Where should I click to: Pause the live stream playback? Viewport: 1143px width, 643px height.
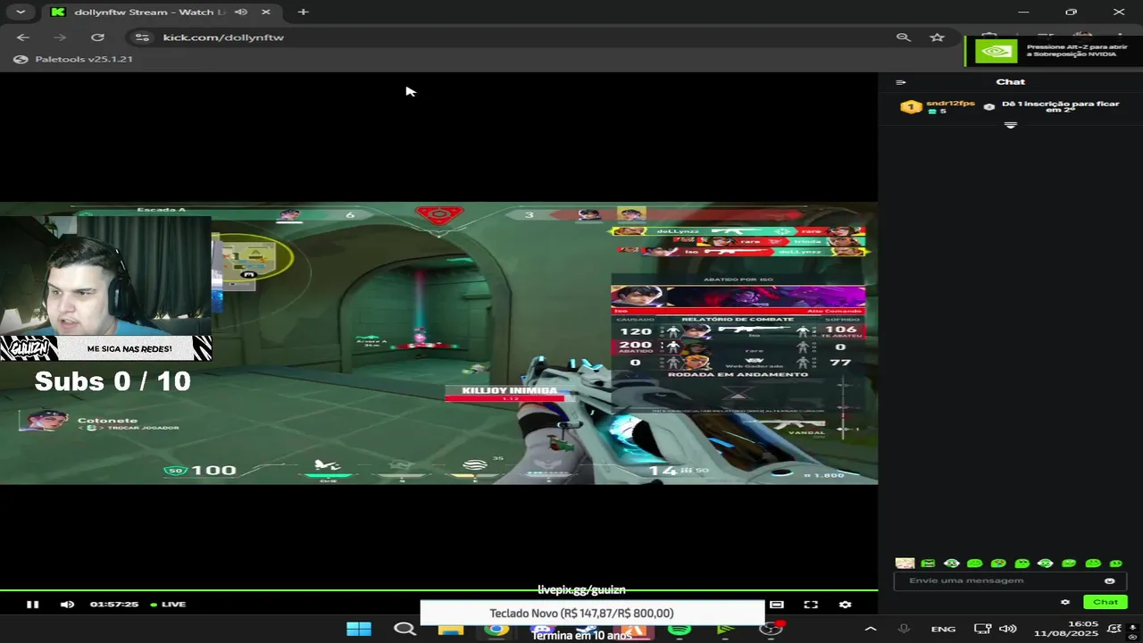tap(32, 605)
